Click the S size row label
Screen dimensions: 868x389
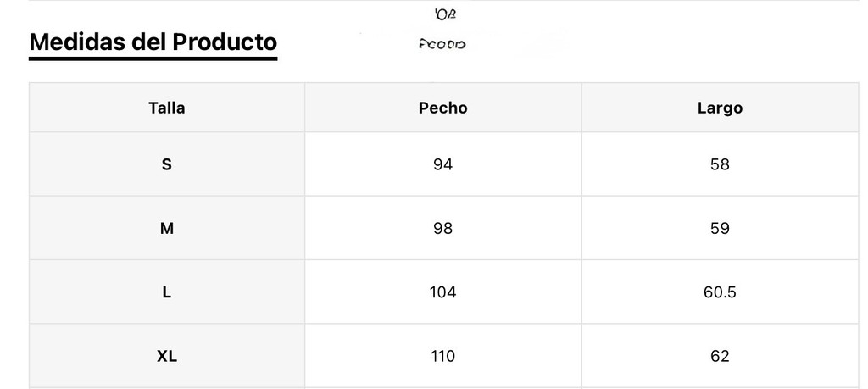coord(167,164)
